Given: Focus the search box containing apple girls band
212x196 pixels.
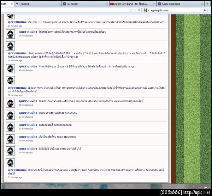Looking at the screenshot, I should click(176, 10).
